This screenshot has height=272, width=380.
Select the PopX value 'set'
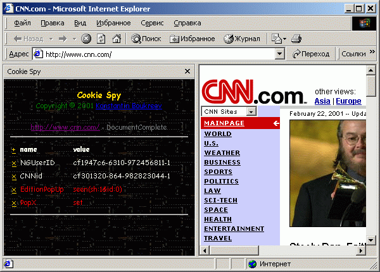(78, 202)
